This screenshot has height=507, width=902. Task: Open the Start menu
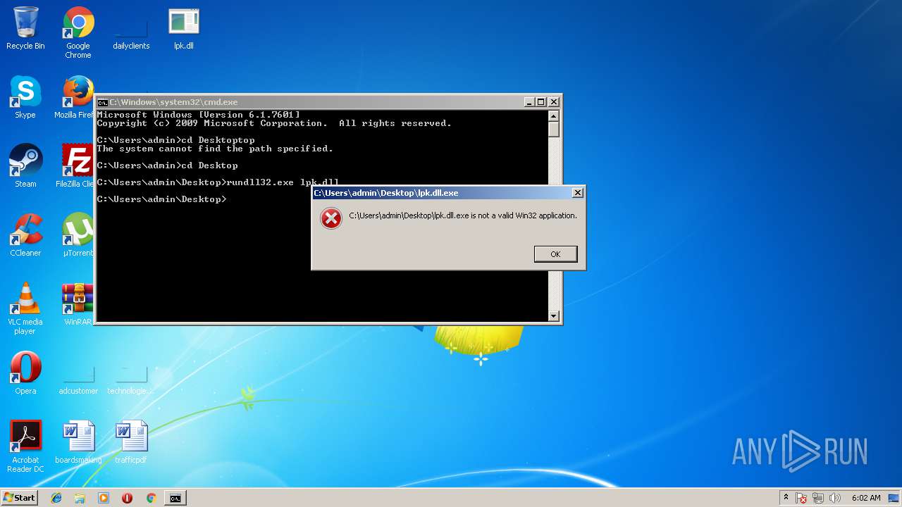pos(19,498)
